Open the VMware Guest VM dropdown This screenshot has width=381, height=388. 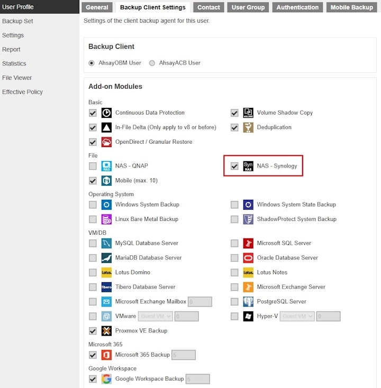click(156, 316)
